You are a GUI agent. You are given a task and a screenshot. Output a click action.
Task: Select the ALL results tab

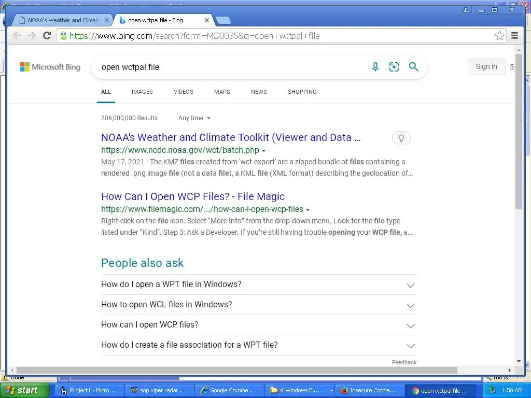pos(106,92)
